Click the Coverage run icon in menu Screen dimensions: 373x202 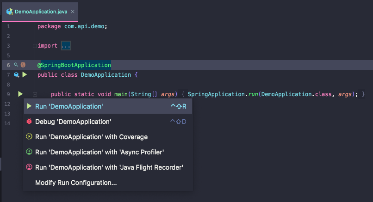click(x=29, y=137)
